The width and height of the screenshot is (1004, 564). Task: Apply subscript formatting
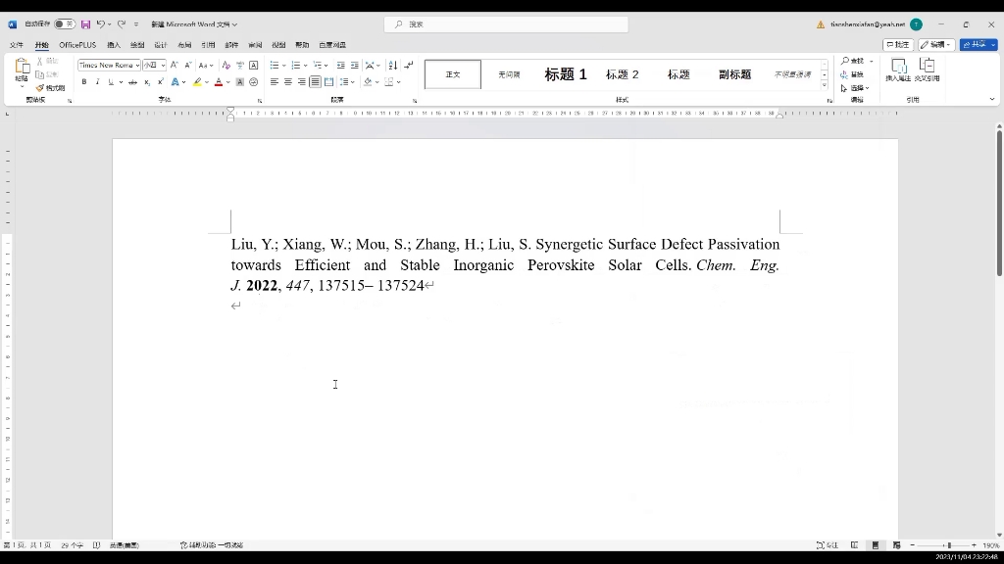coord(147,82)
